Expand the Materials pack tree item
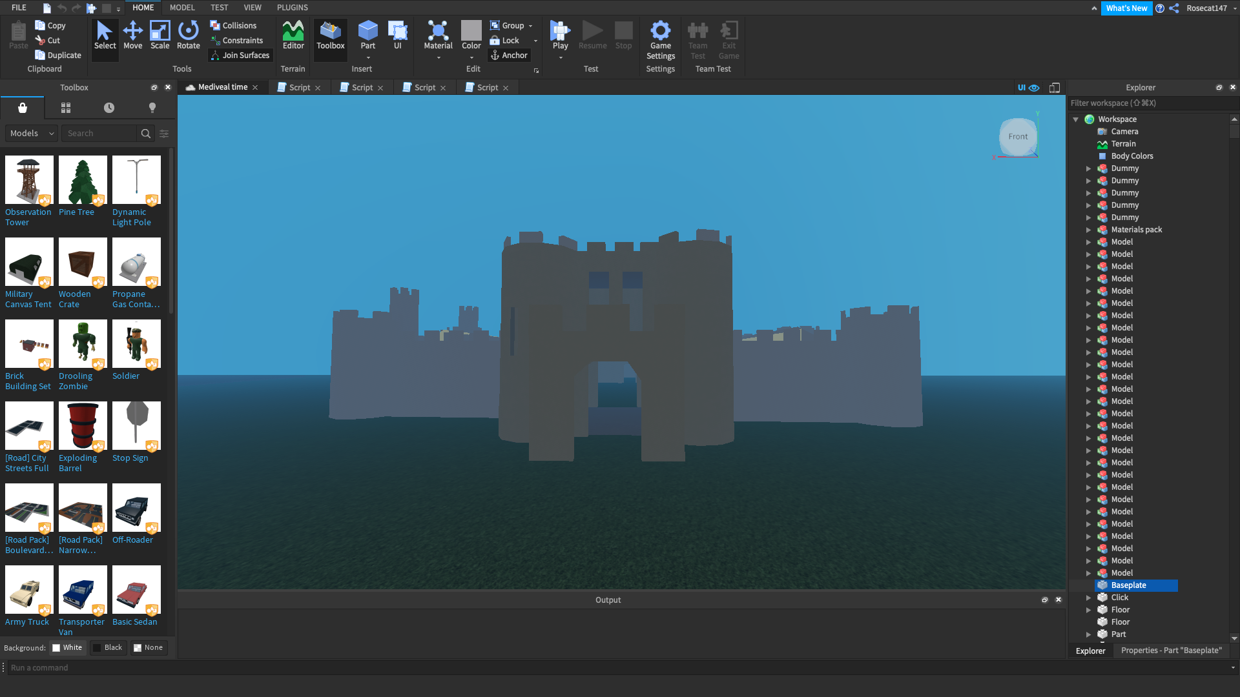 [x=1088, y=230]
